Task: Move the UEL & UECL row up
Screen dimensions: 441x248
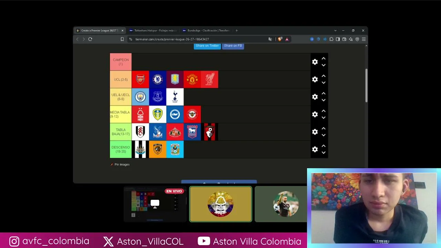Action: pos(324,94)
